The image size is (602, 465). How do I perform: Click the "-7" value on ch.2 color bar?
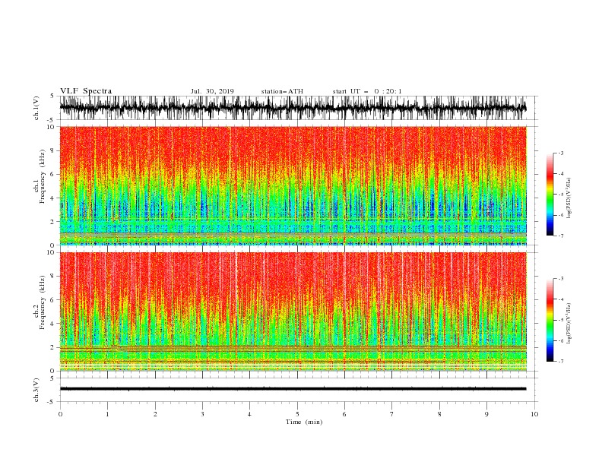[x=561, y=362]
